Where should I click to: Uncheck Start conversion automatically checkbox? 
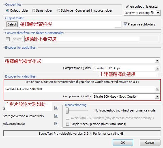tap(56, 116)
